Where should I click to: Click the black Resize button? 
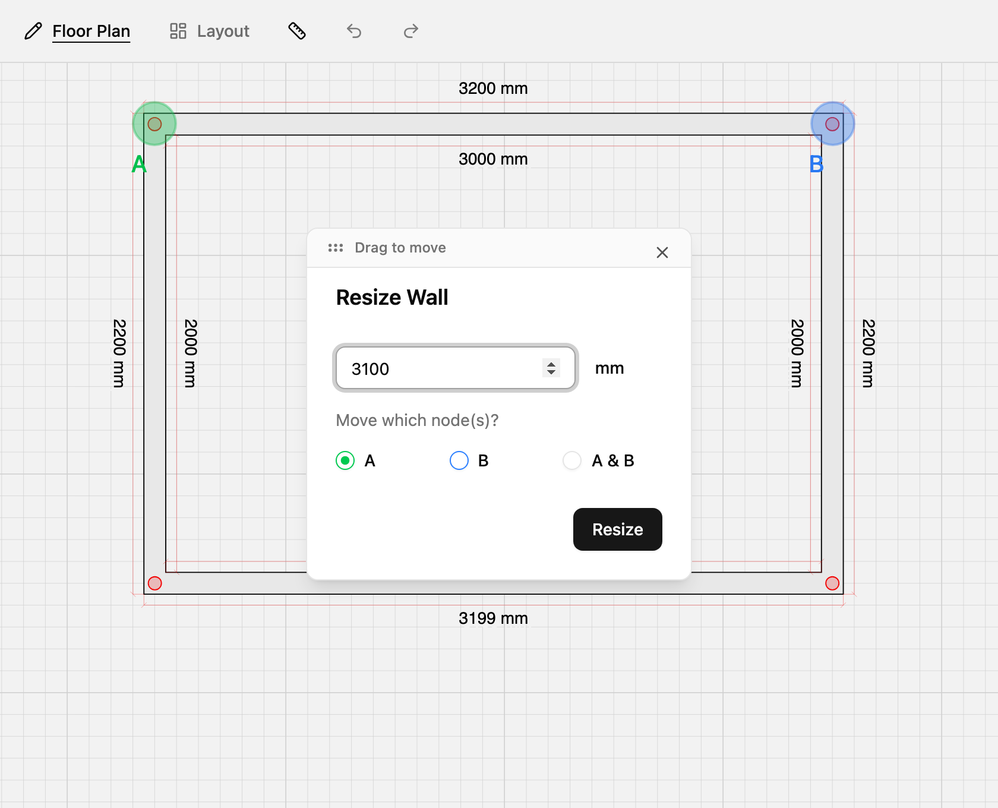pyautogui.click(x=618, y=529)
